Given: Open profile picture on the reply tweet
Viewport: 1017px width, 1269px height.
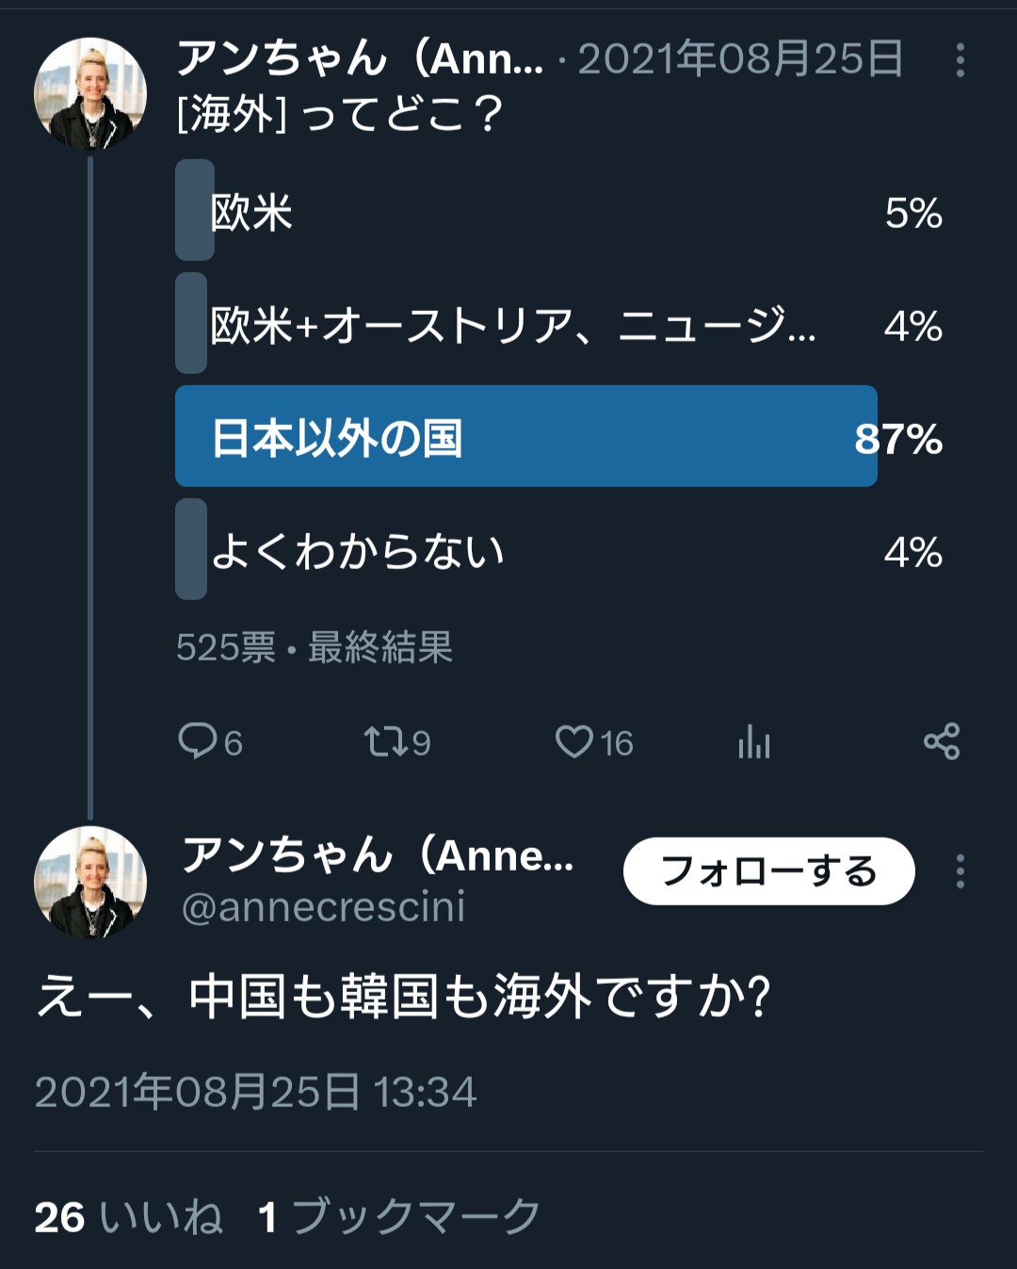Looking at the screenshot, I should coord(90,882).
